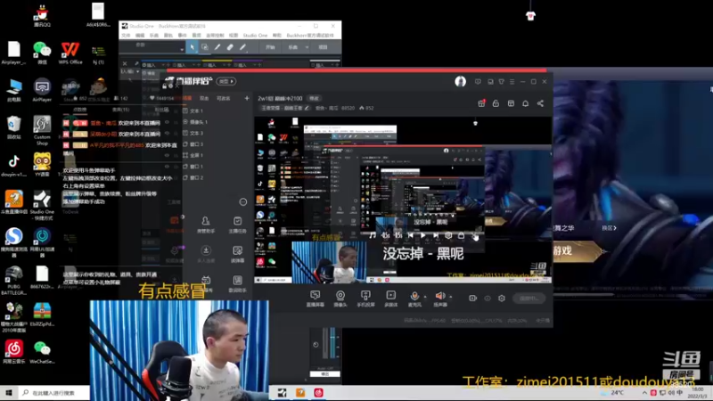Toggle visibility eye for first danmu row
Screen dimensions: 713x401
coord(168,123)
